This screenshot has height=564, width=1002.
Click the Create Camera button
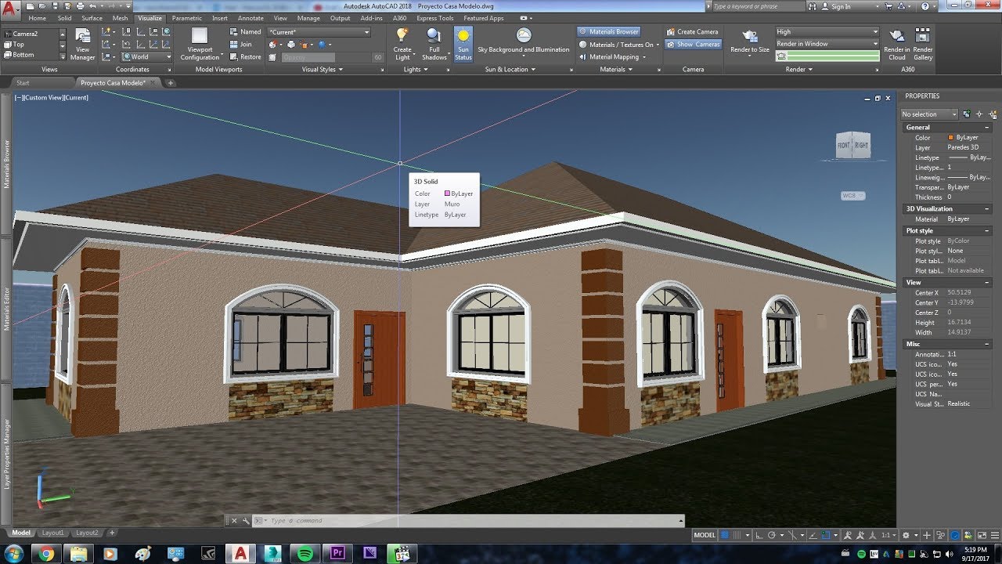pyautogui.click(x=693, y=32)
